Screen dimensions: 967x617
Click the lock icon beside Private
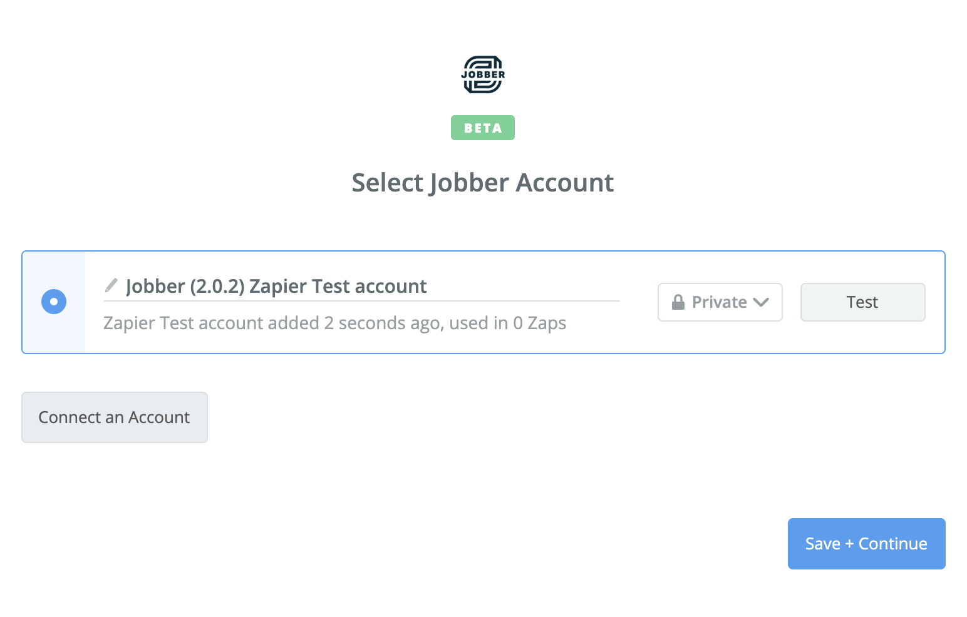[x=678, y=303]
